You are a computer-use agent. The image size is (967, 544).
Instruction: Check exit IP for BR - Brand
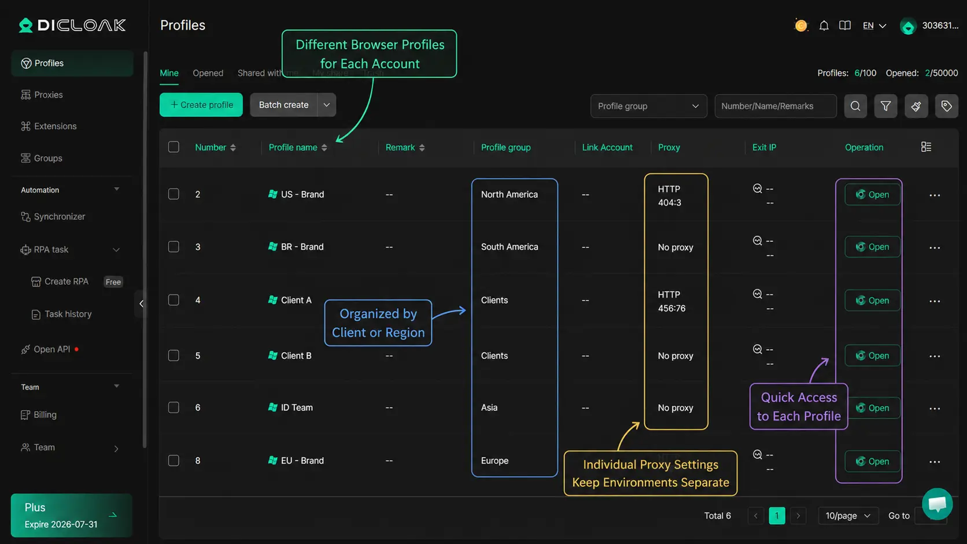click(757, 240)
